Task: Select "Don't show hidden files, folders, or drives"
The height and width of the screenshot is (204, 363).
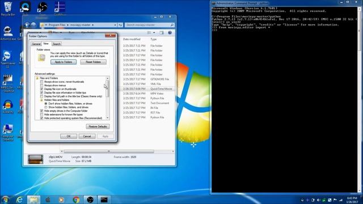Action: pyautogui.click(x=46, y=104)
